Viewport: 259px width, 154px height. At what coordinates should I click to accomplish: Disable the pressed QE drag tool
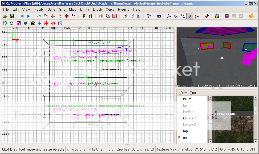point(189,16)
